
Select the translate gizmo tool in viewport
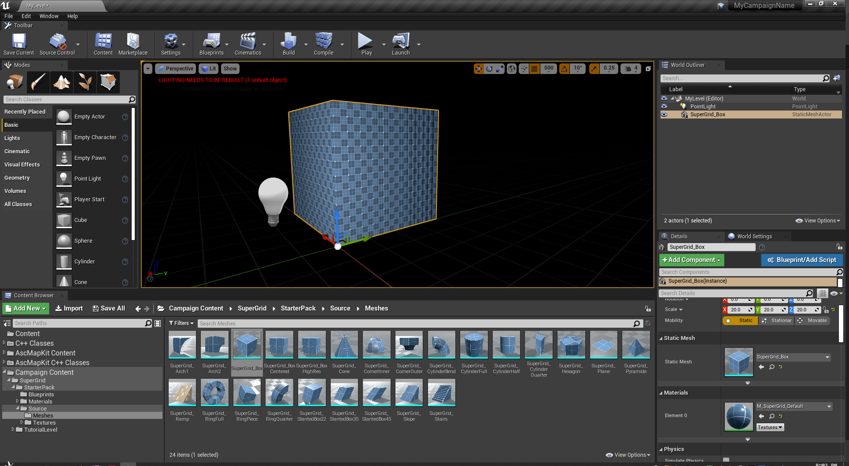click(x=479, y=69)
